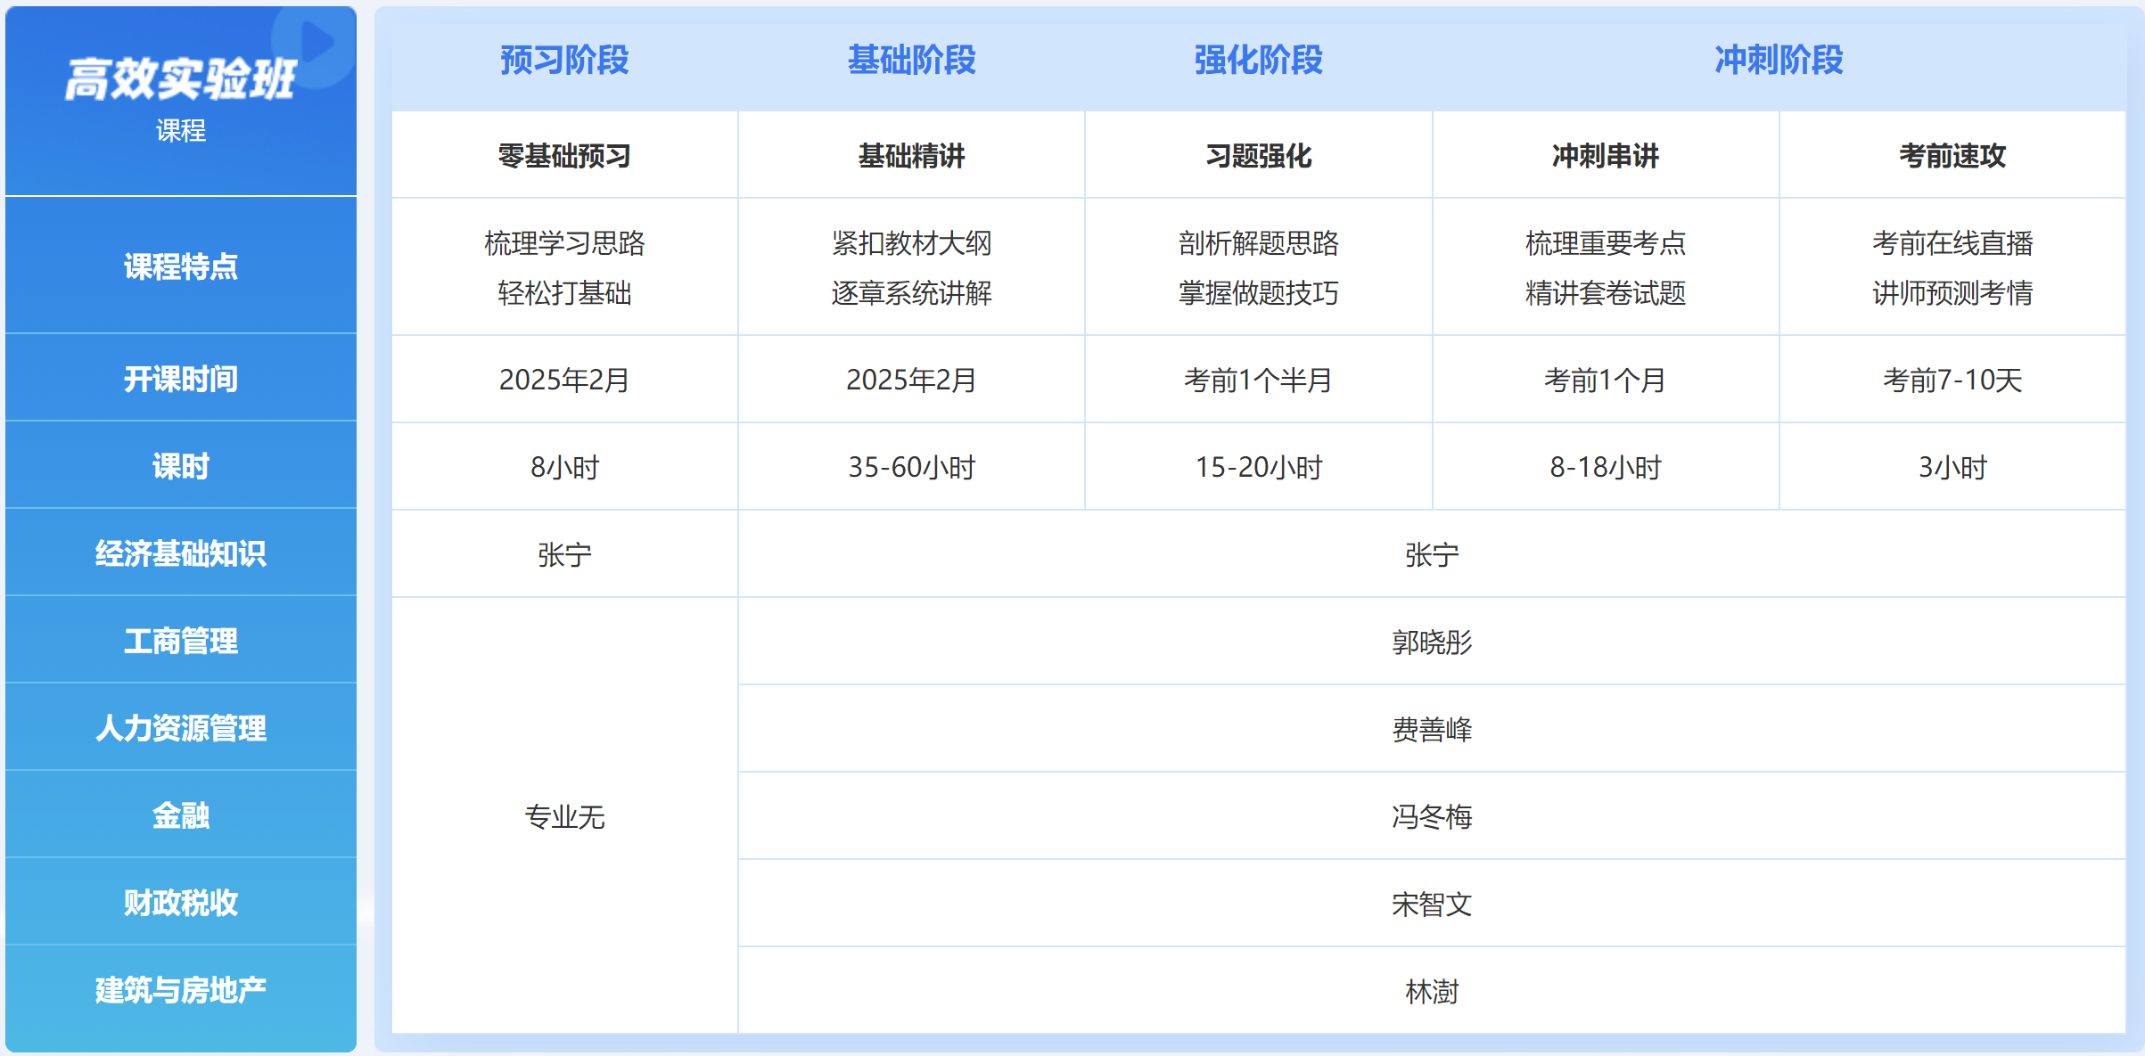2145x1056 pixels.
Task: Open the 强化阶段 stage header
Action: tap(1258, 61)
